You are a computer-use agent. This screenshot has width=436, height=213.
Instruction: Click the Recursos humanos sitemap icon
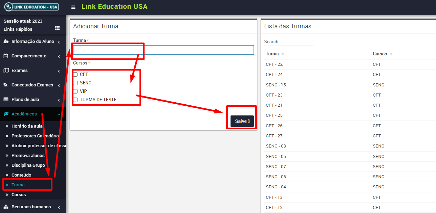(x=6, y=207)
